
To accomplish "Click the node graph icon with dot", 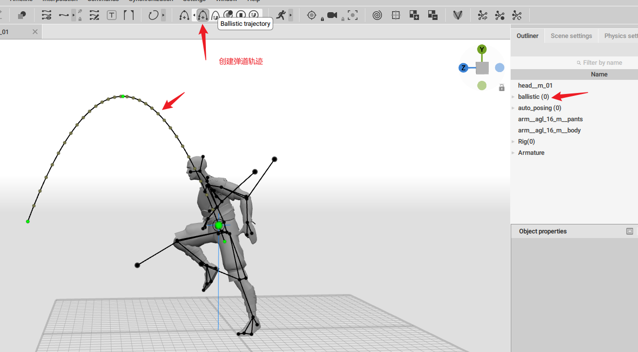I will point(500,16).
